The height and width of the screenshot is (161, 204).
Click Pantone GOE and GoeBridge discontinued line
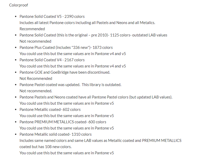point(65,72)
